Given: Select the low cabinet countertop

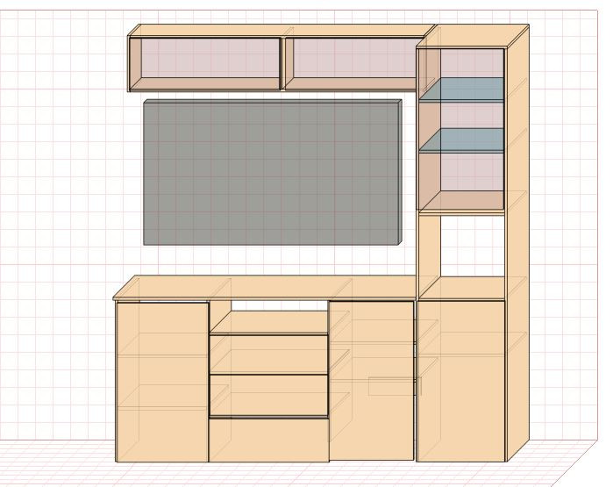Looking at the screenshot, I should [266, 288].
